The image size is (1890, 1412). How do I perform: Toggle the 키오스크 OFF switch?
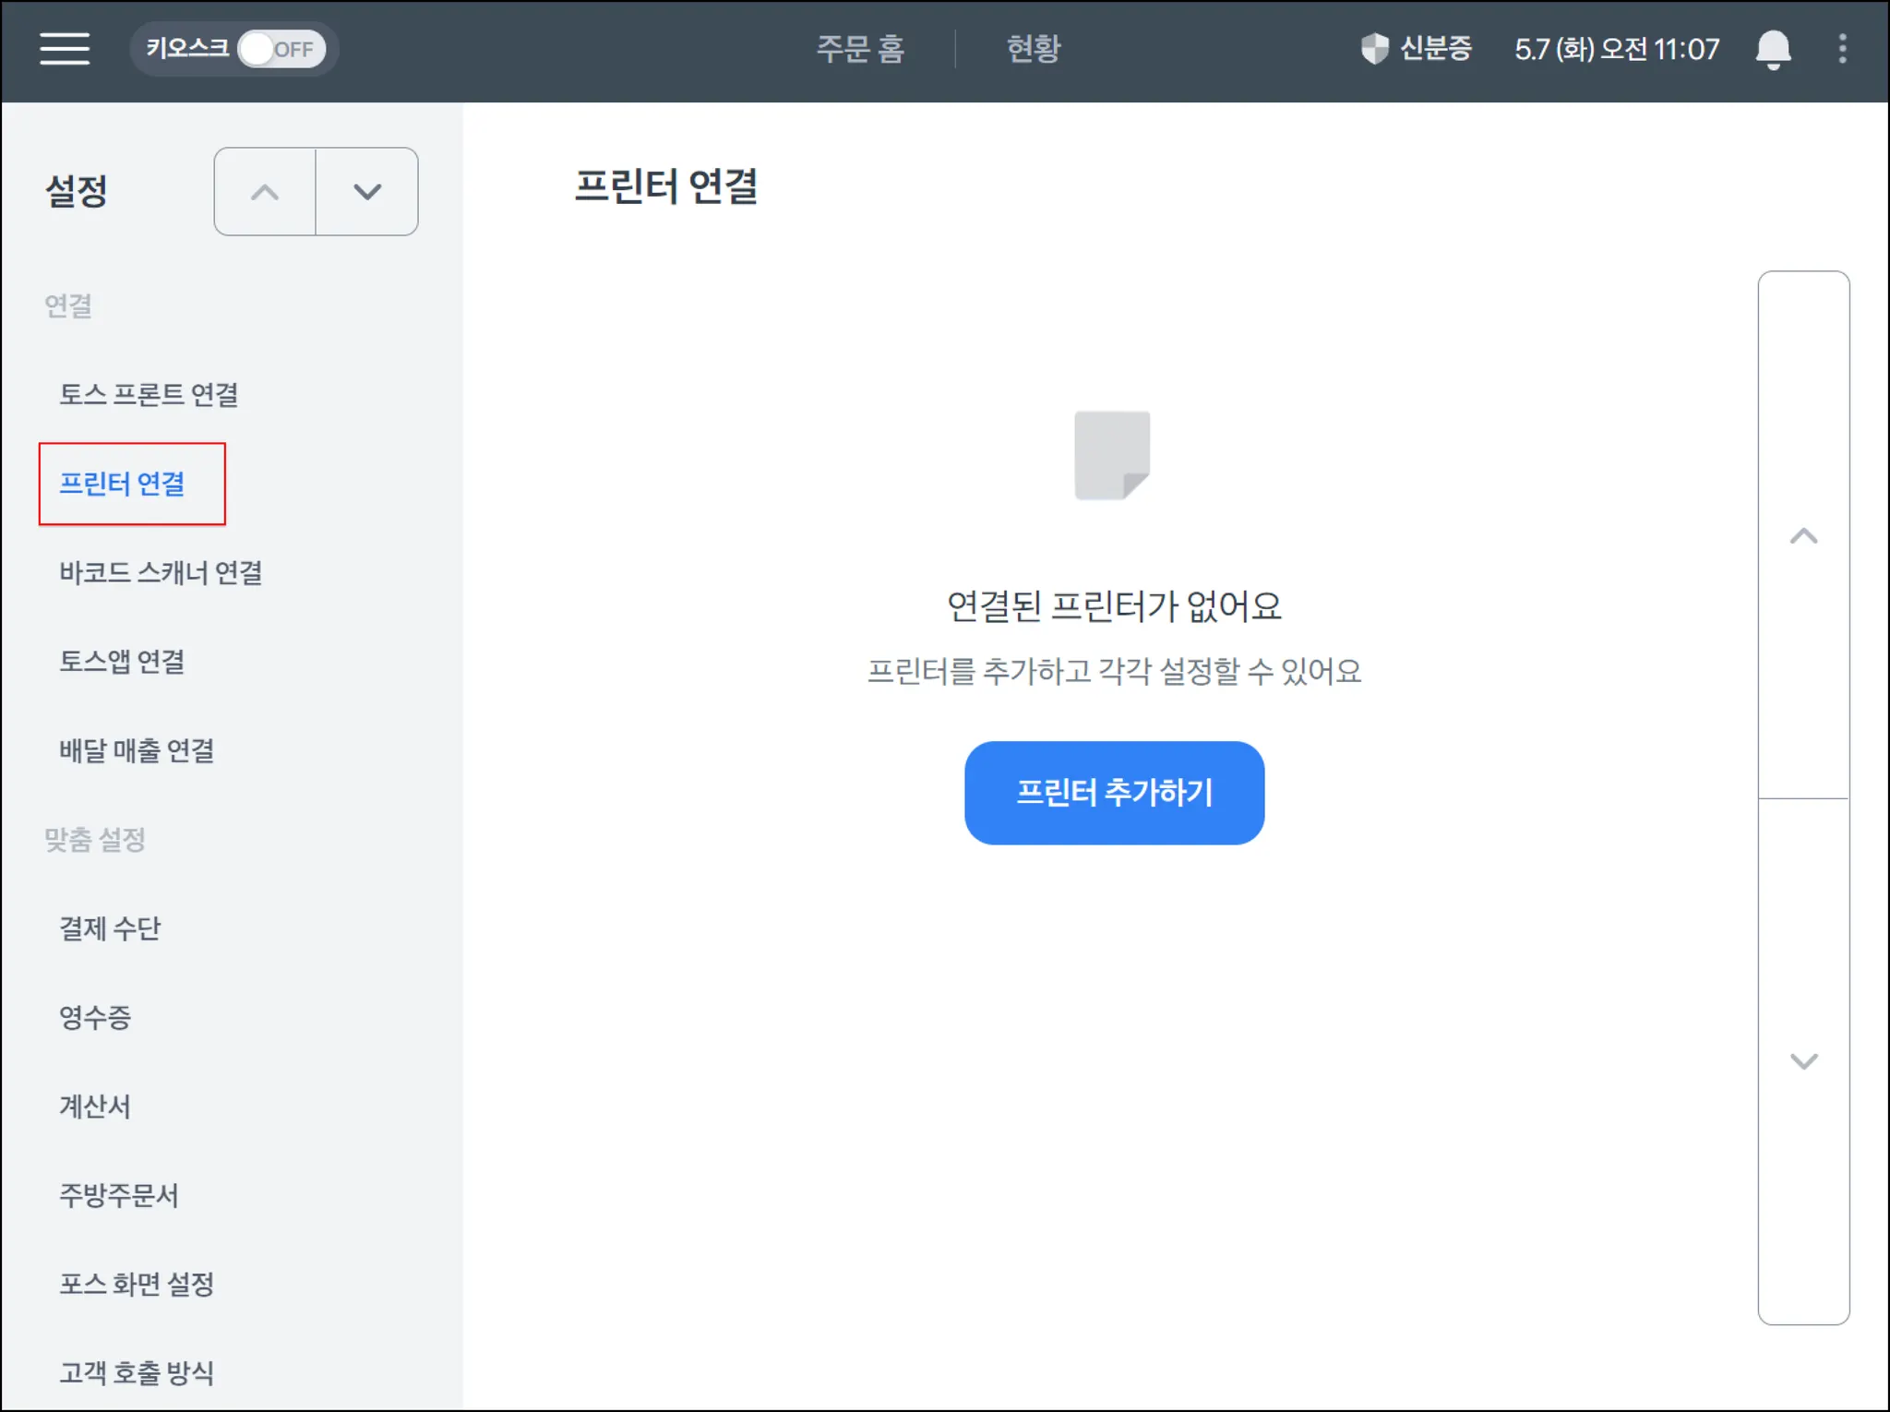(x=281, y=49)
